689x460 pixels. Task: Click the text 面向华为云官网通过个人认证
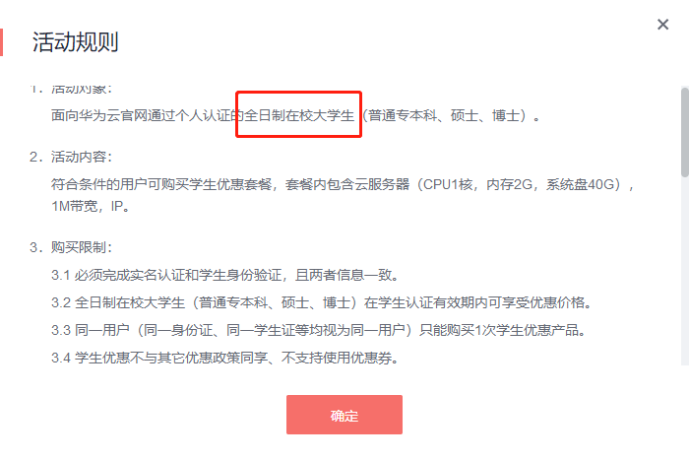141,115
